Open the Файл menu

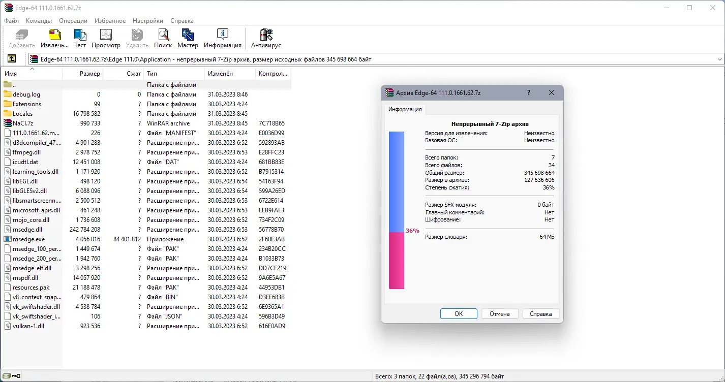(11, 21)
